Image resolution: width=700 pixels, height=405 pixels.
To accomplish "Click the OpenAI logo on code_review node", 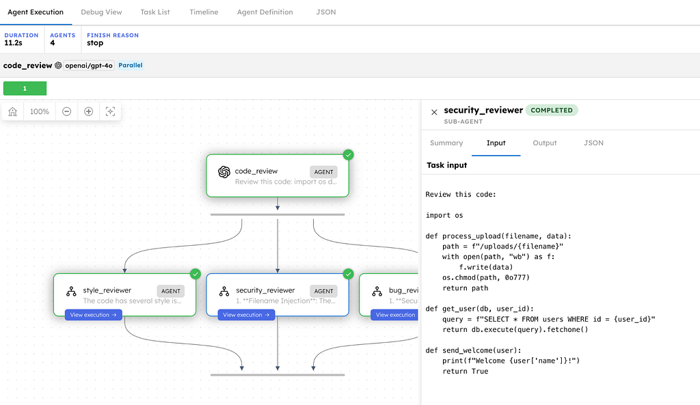I will pos(224,172).
